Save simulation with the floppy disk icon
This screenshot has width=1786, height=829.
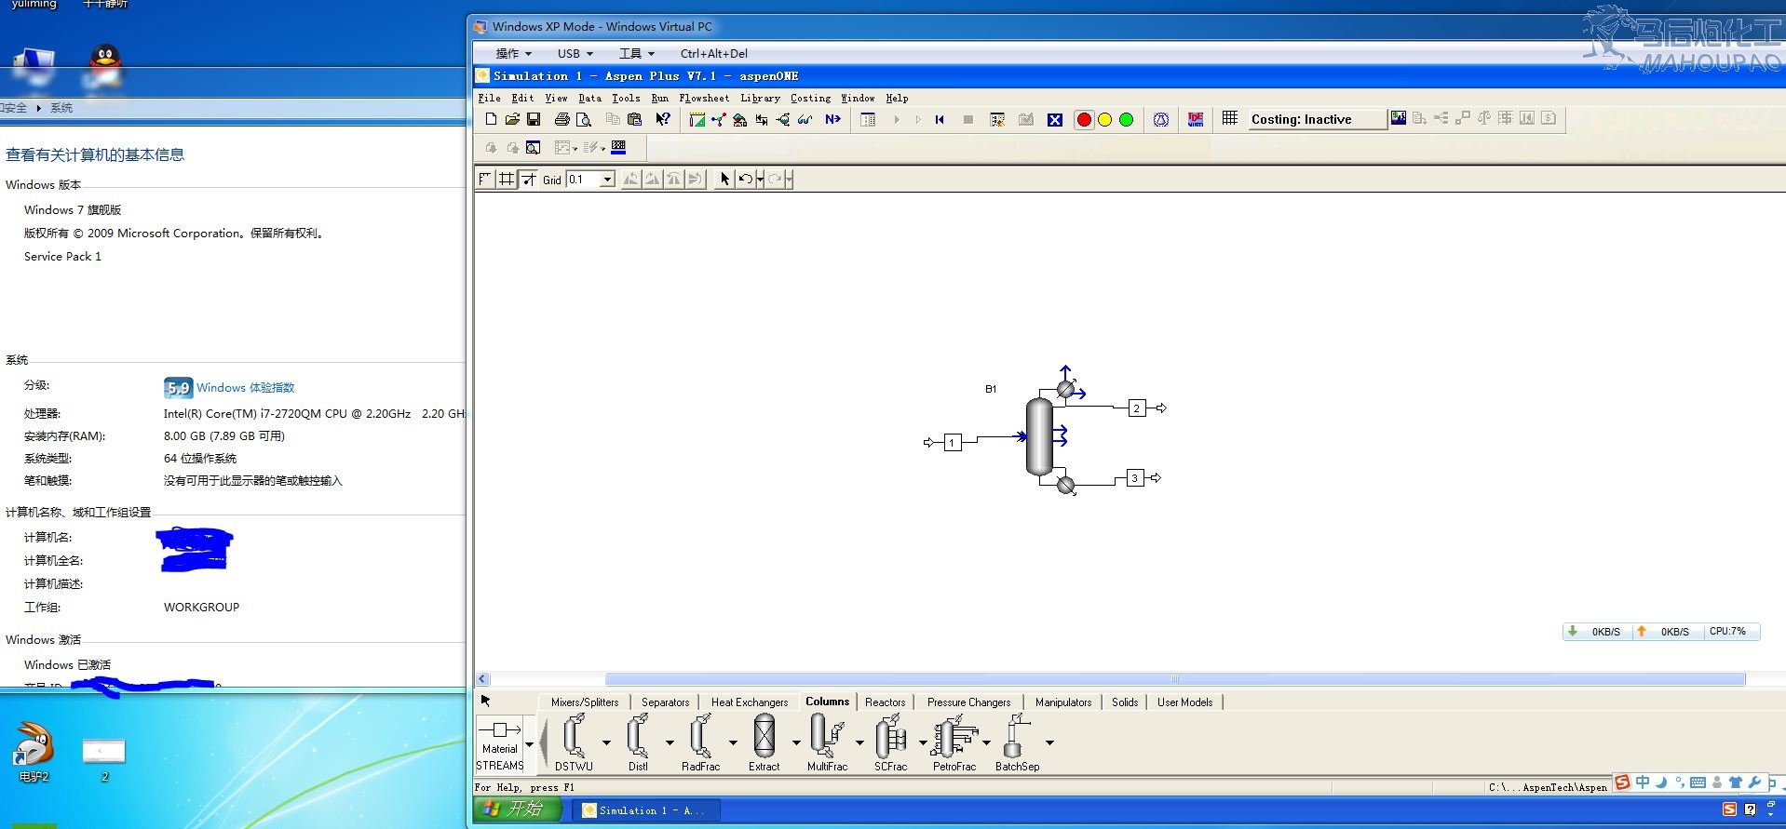pos(534,119)
